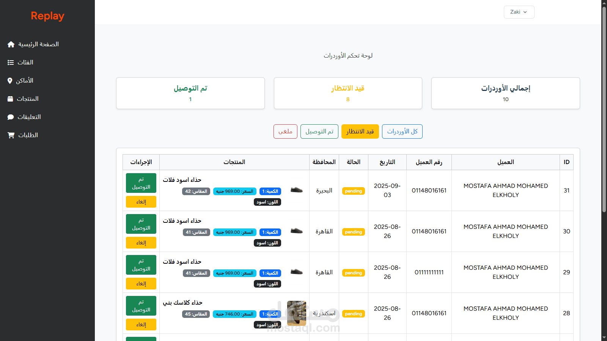The image size is (607, 341).
Task: Click phone number 01111111111
Action: click(429, 272)
